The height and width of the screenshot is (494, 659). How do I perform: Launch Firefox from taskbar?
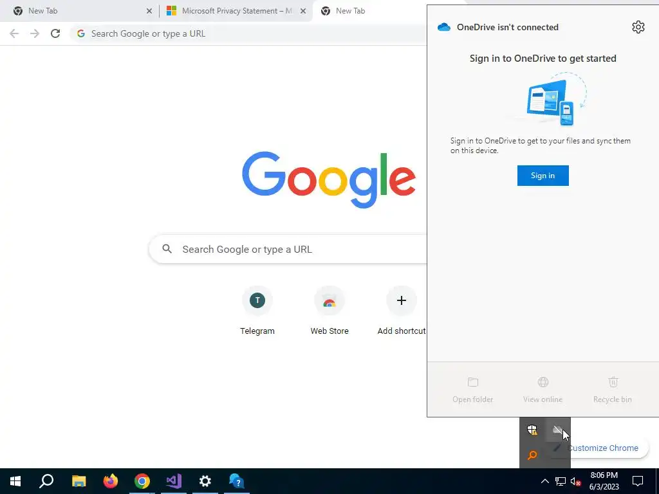click(x=111, y=481)
